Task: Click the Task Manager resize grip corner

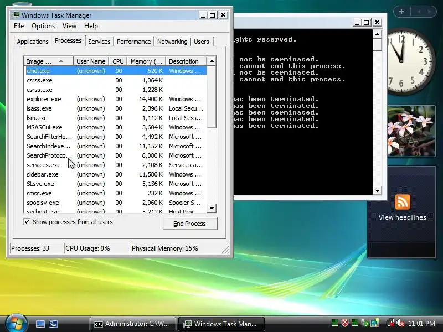Action: coord(225,250)
